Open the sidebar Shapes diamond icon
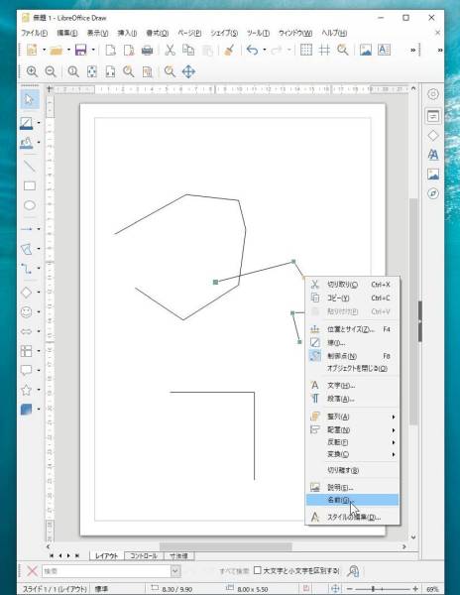This screenshot has height=595, width=460. click(x=433, y=136)
